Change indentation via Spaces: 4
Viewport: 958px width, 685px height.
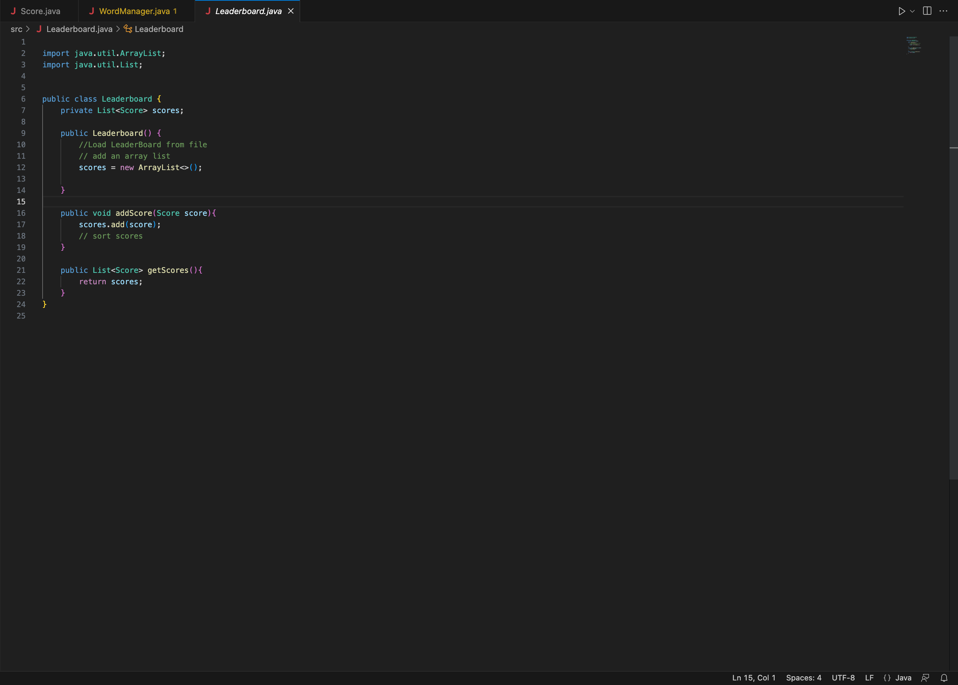point(803,678)
